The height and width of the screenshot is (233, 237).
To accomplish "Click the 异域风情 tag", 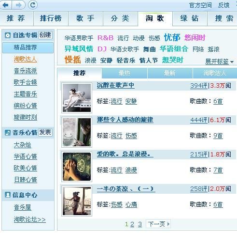I will [x=79, y=49].
